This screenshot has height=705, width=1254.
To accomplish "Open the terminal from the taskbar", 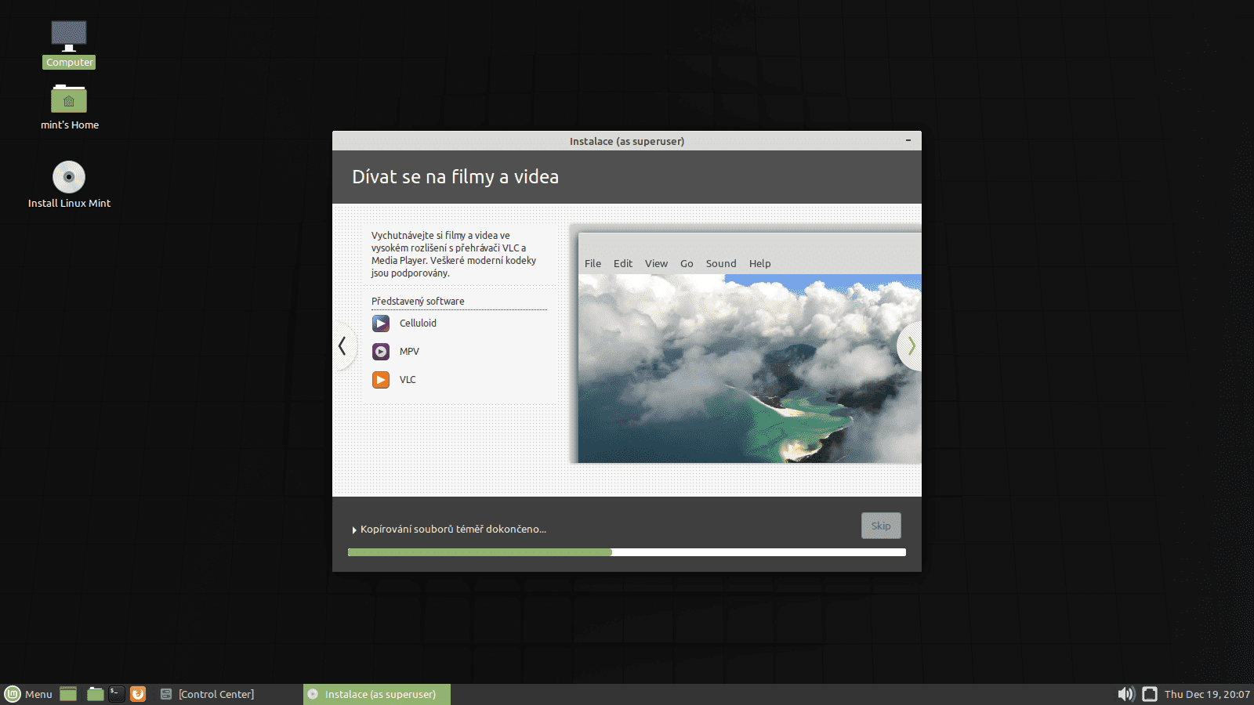I will pos(116,694).
